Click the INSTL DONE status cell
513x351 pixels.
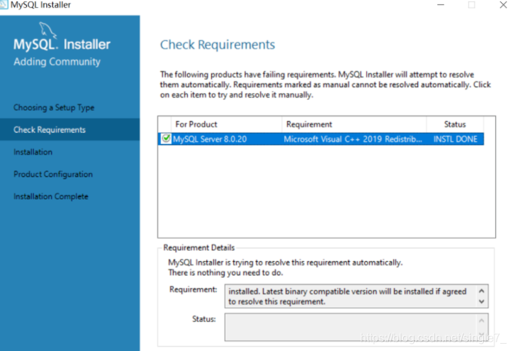tap(456, 139)
